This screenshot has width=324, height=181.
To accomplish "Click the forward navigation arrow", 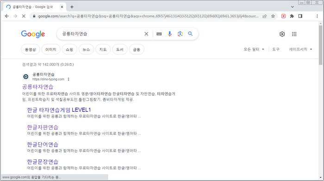I will 15,16.
